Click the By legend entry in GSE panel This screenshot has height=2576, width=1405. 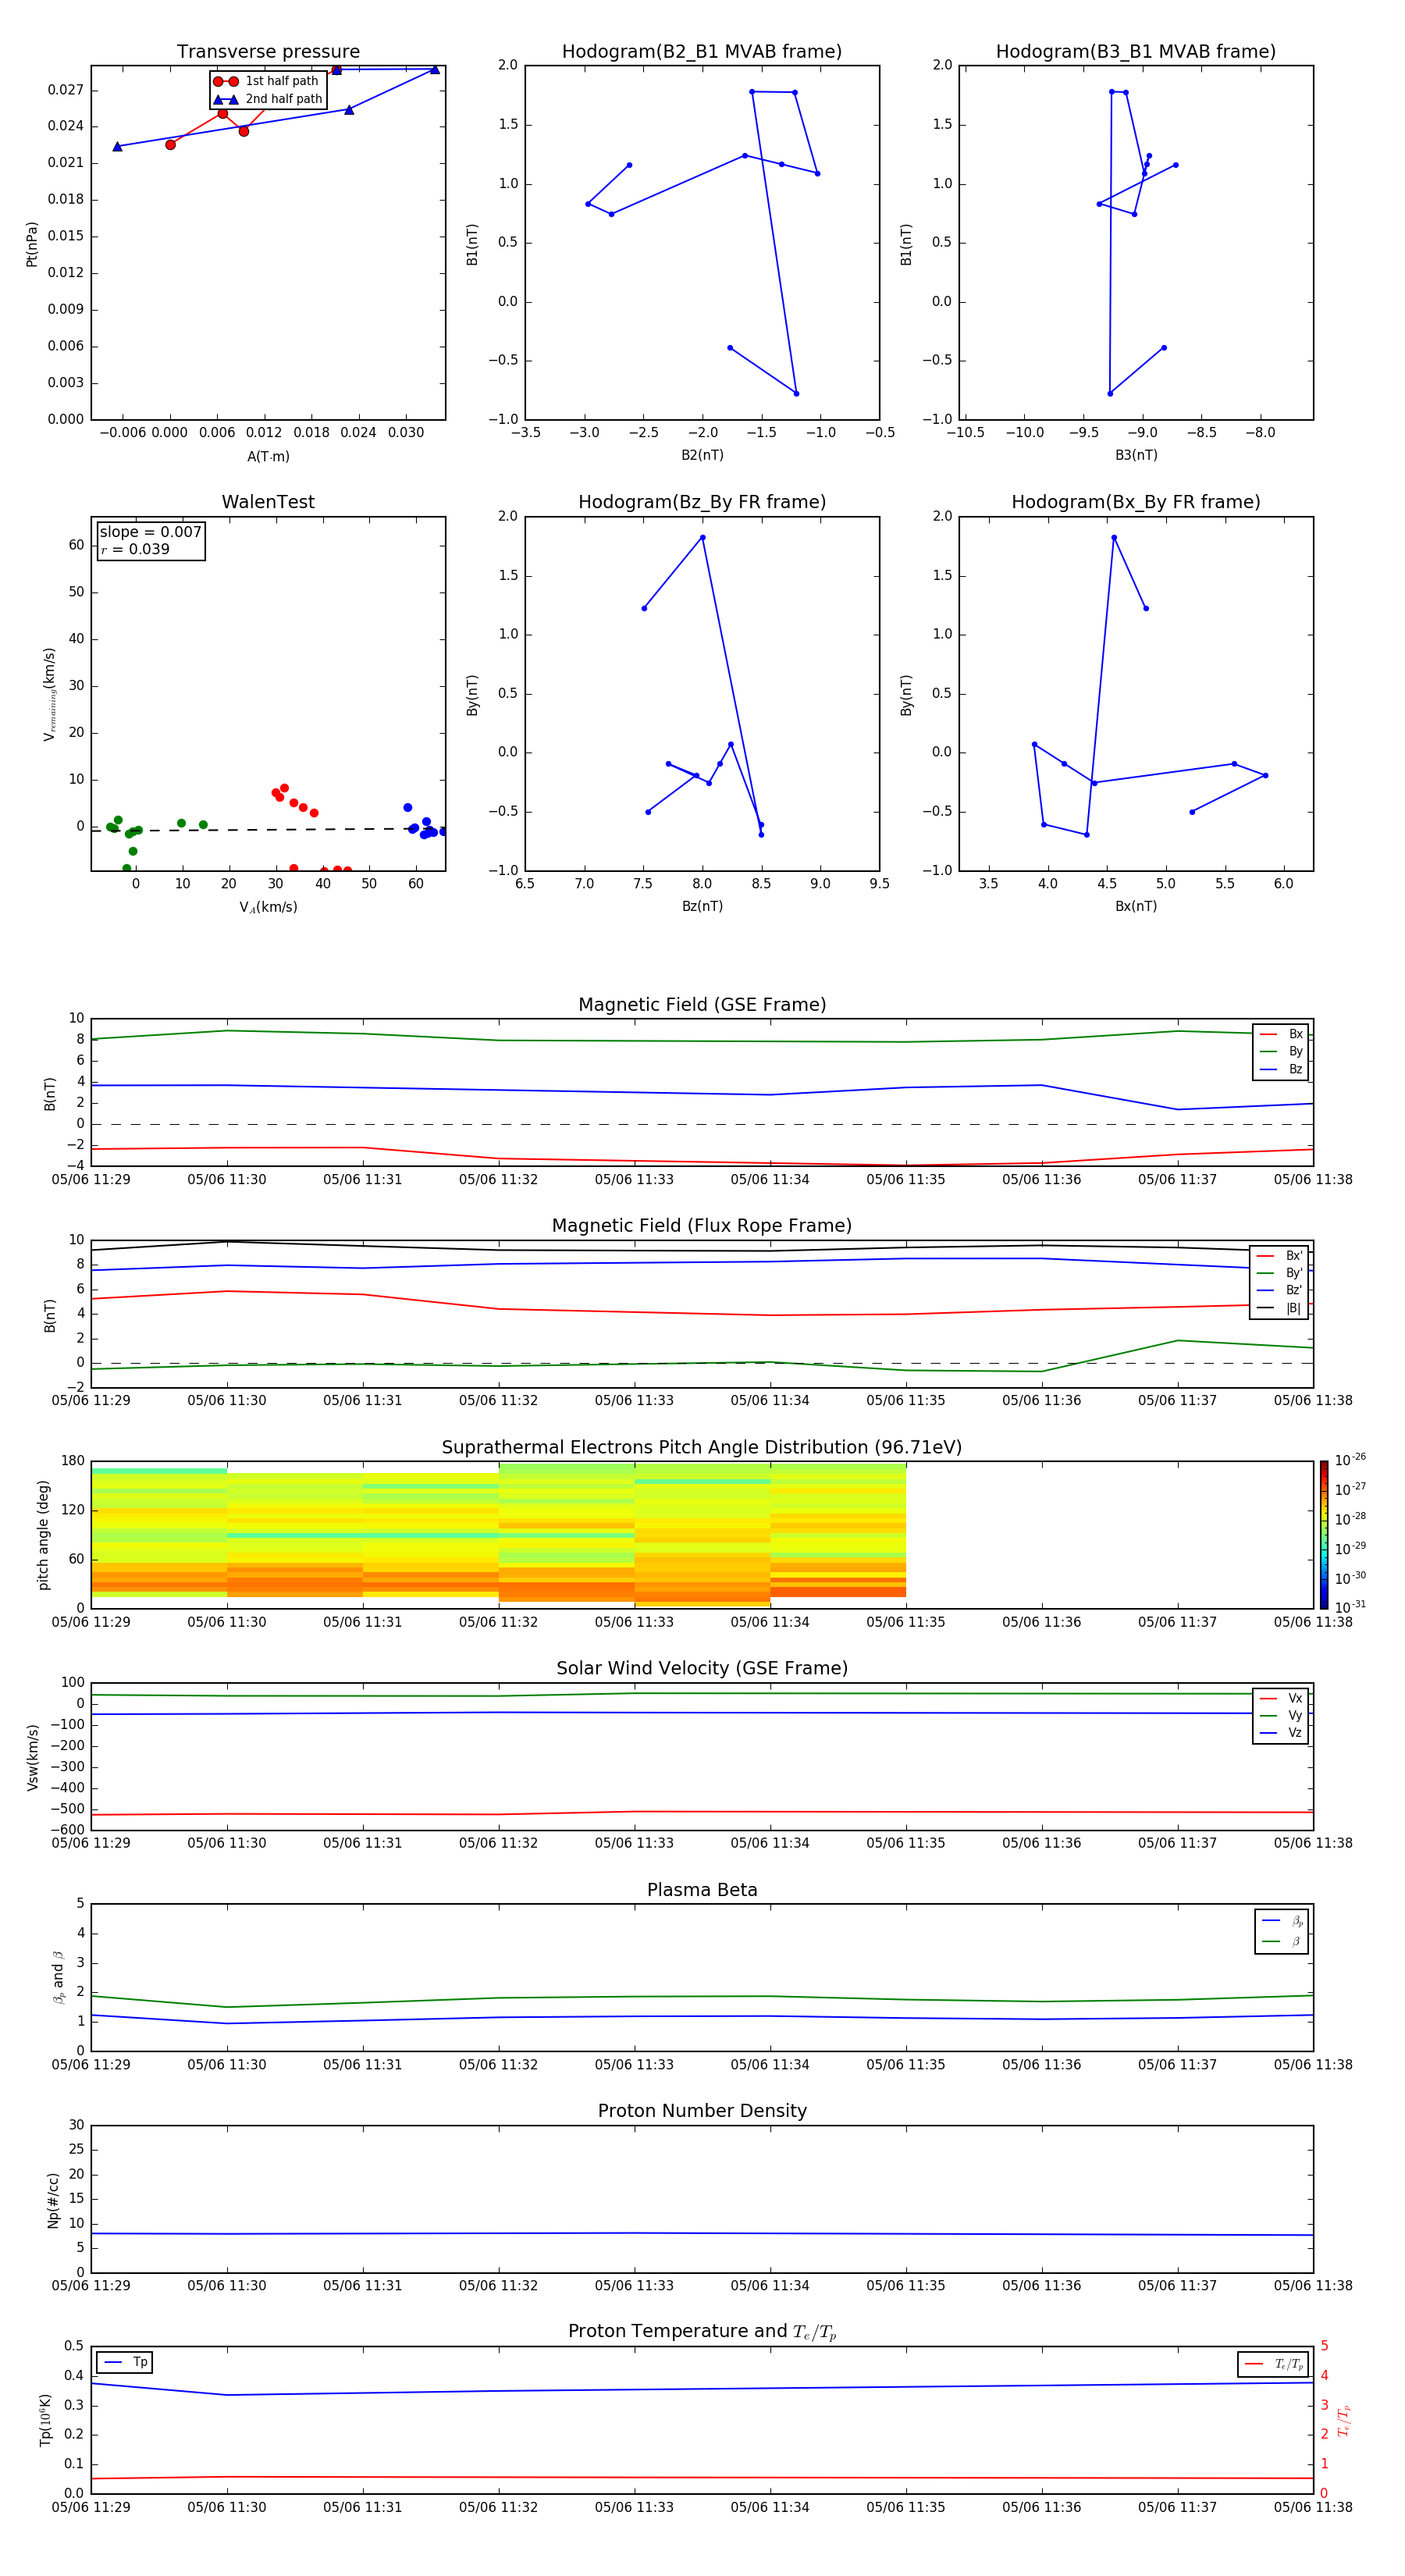(x=1281, y=1051)
